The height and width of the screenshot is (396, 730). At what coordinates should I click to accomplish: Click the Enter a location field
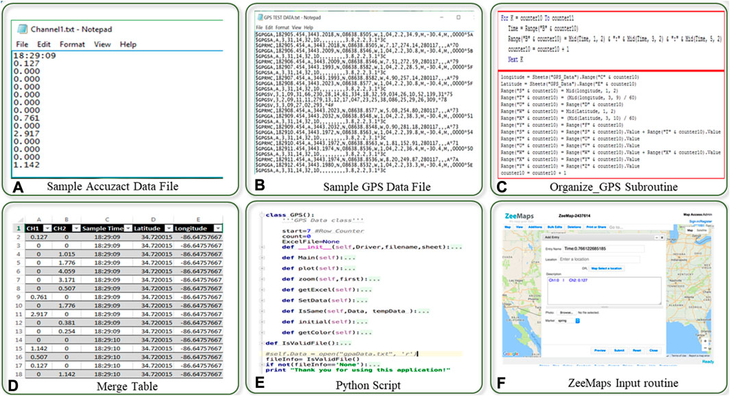point(598,259)
